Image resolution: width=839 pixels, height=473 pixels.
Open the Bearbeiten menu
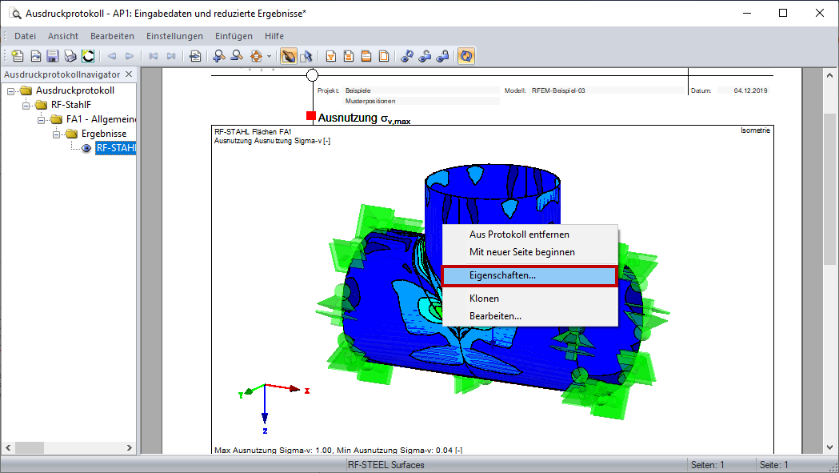112,36
